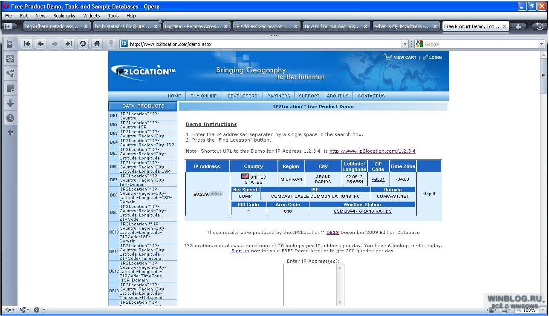Go forward one page
549x316 pixels.
click(55, 44)
